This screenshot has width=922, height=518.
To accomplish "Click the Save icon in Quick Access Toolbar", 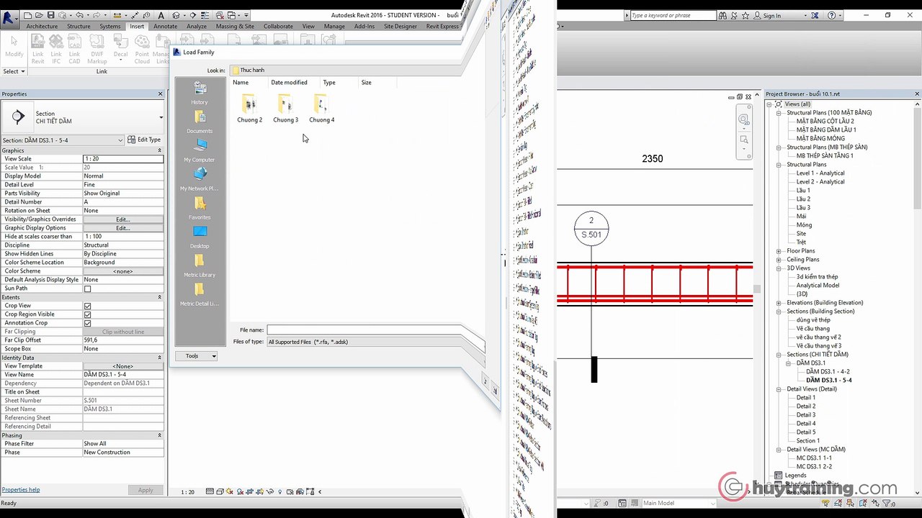I will (x=50, y=15).
